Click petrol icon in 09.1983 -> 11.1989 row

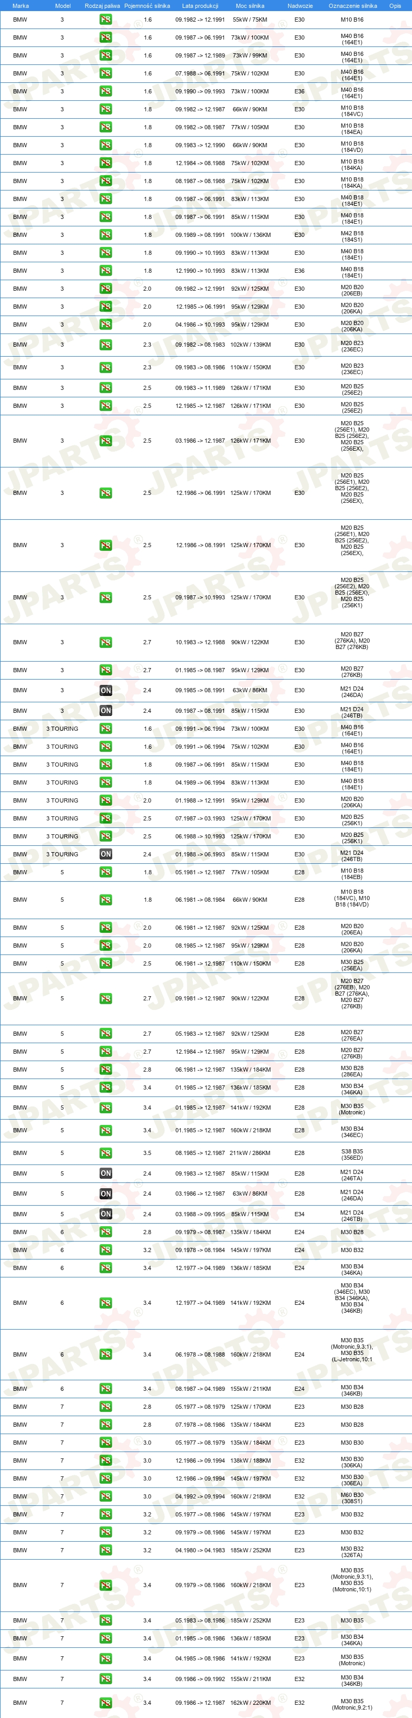coord(106,388)
